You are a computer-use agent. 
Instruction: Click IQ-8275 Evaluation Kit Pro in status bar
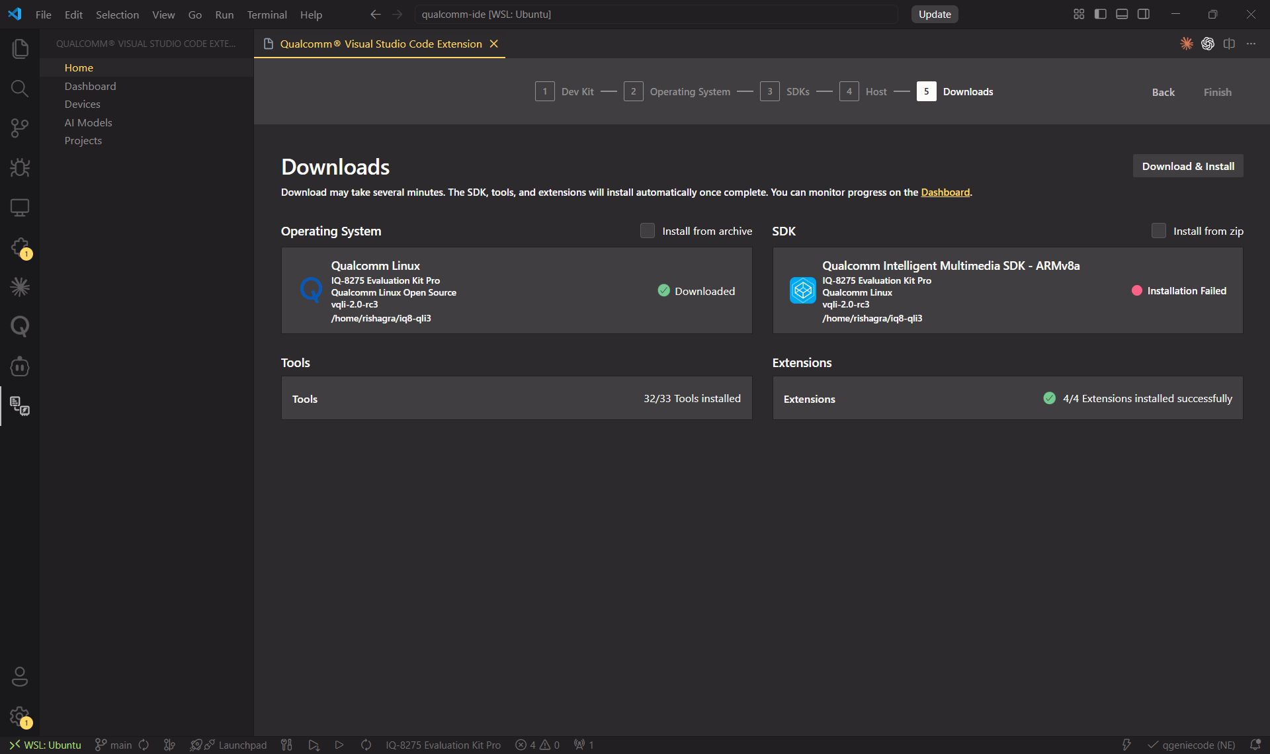coord(443,745)
